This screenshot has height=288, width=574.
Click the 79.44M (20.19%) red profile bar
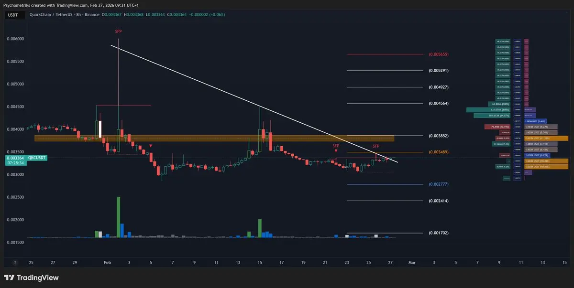[x=497, y=127]
